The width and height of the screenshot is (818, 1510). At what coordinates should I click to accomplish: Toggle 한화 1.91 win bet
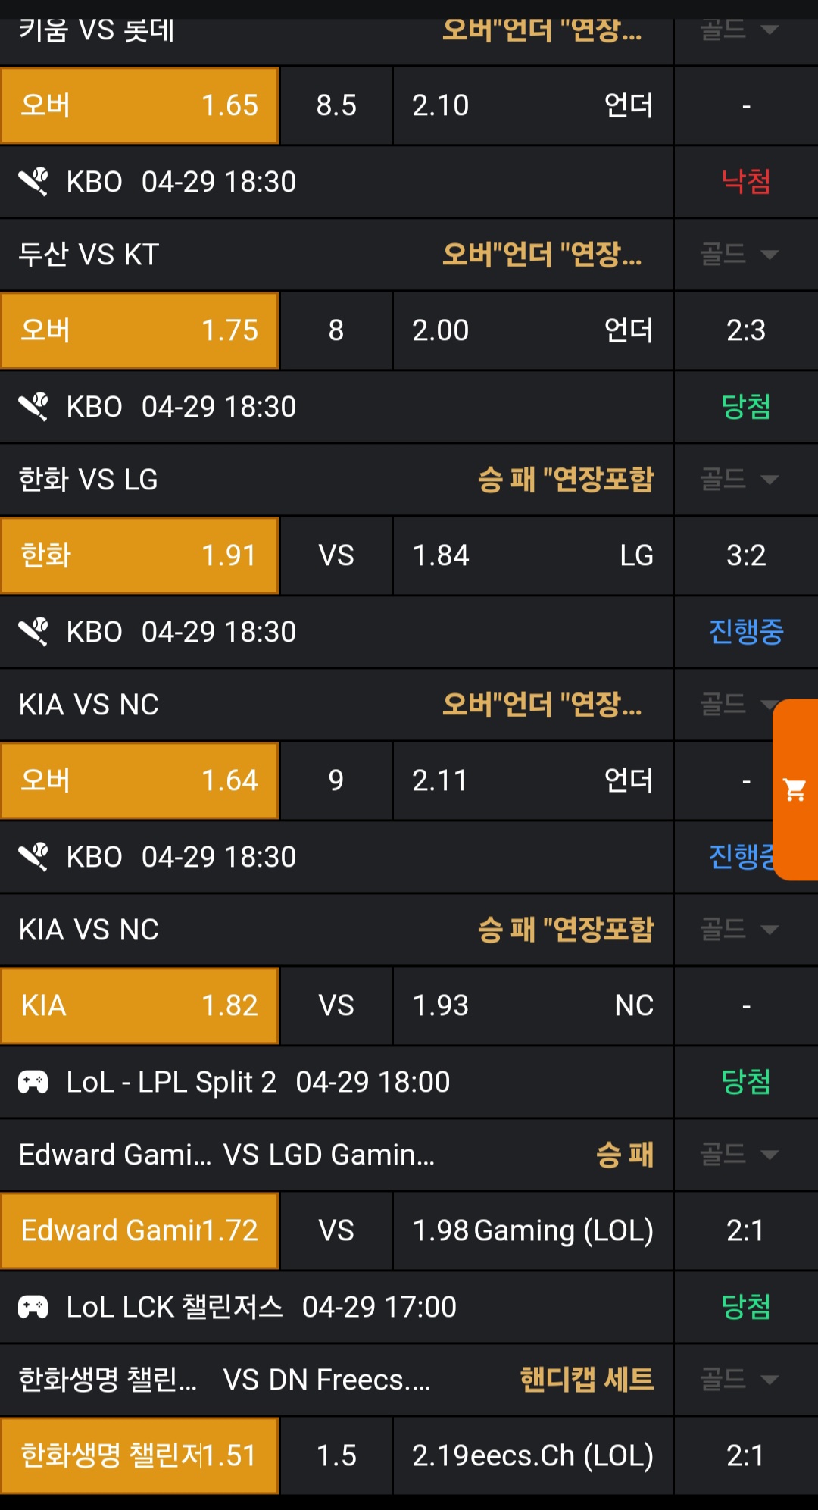coord(140,555)
